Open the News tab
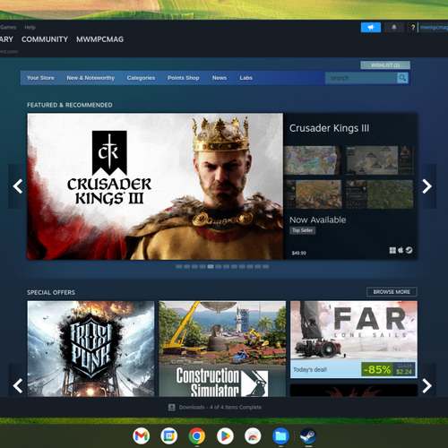Screen dimensions: 448x448 [x=220, y=78]
